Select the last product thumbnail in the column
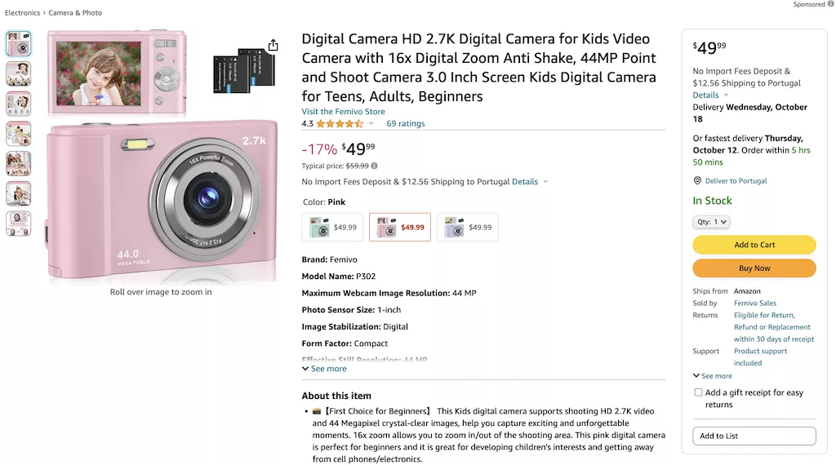 pos(19,224)
